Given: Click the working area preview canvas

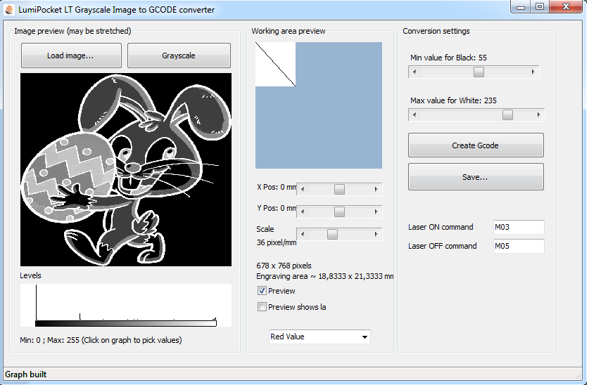Looking at the screenshot, I should (x=319, y=105).
